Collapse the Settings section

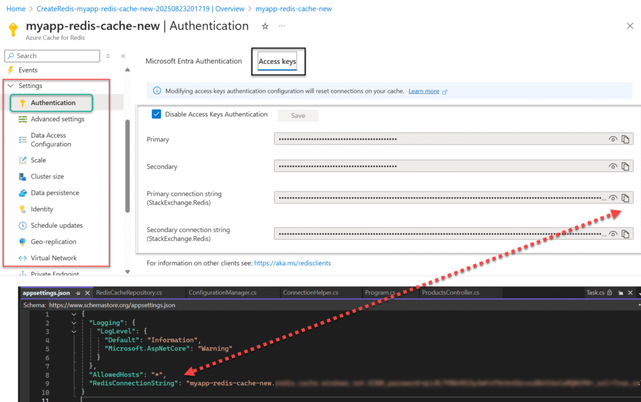pyautogui.click(x=11, y=85)
